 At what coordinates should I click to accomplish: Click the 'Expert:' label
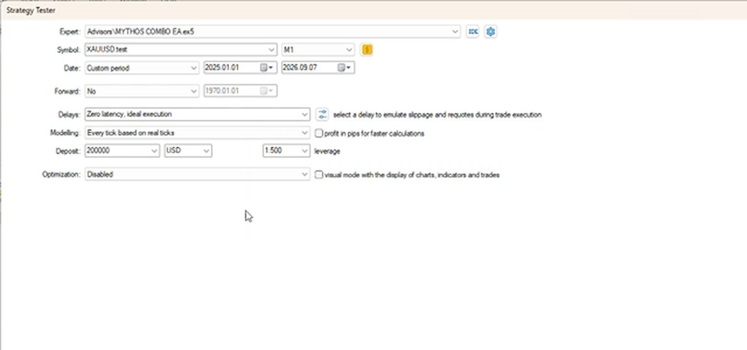pyautogui.click(x=69, y=32)
